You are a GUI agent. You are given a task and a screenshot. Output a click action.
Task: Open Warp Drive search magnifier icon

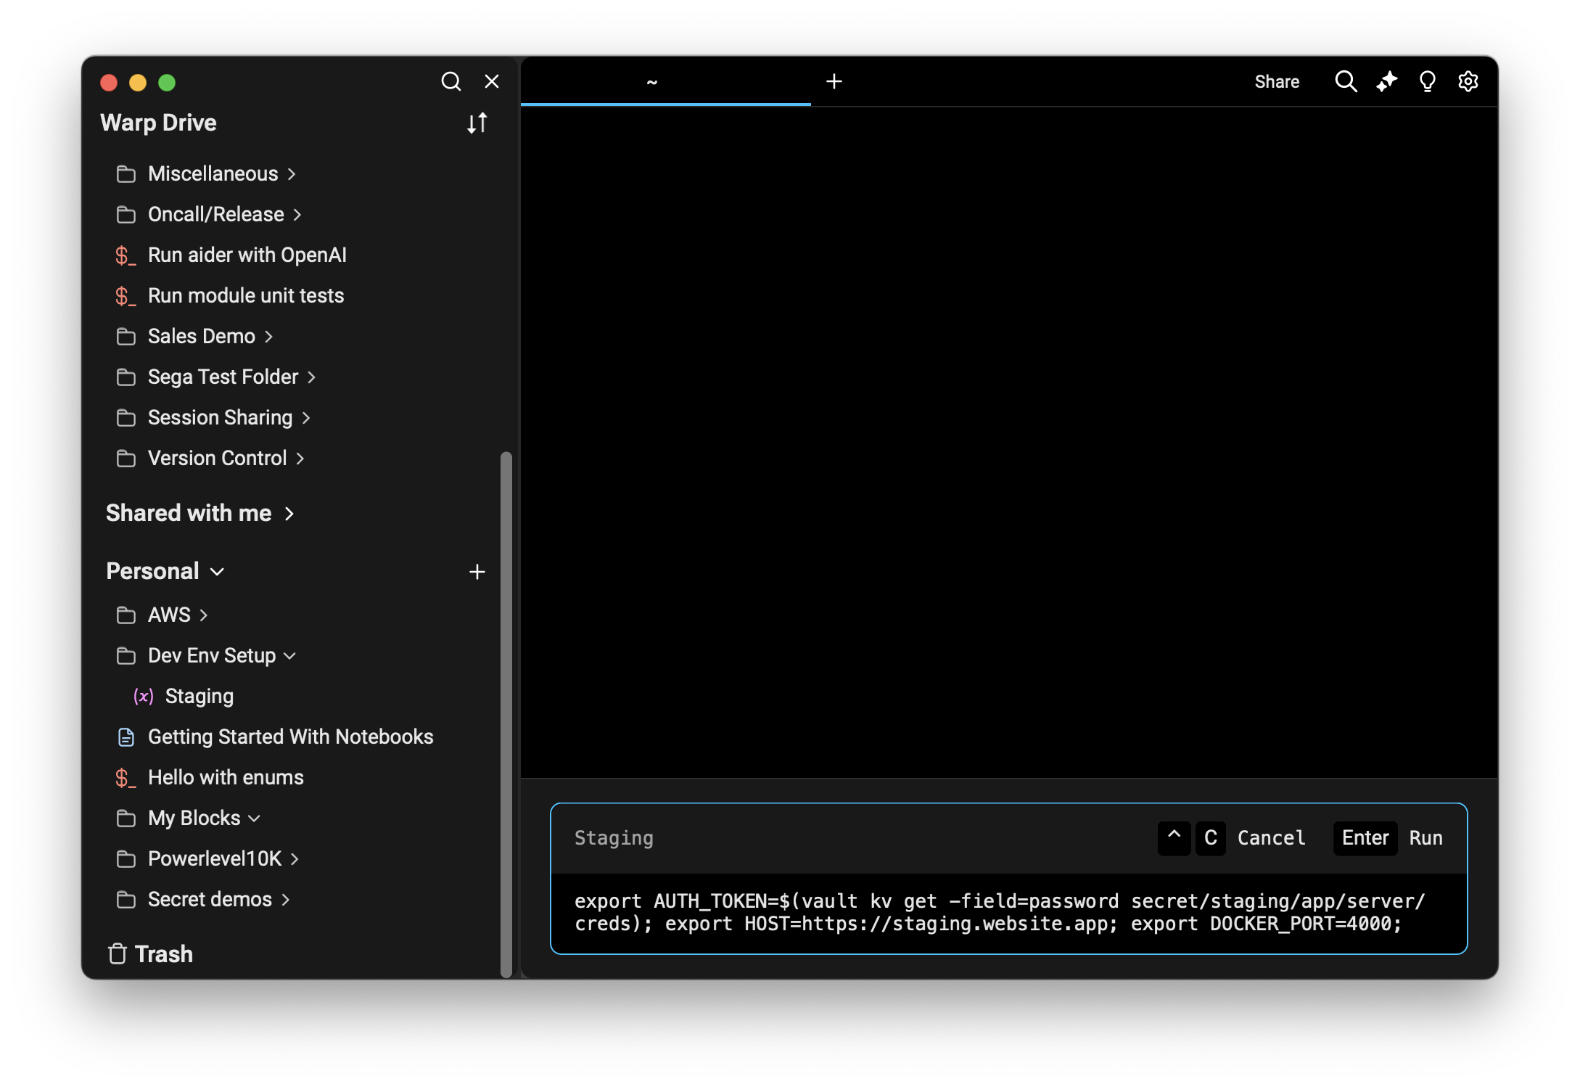click(x=450, y=81)
